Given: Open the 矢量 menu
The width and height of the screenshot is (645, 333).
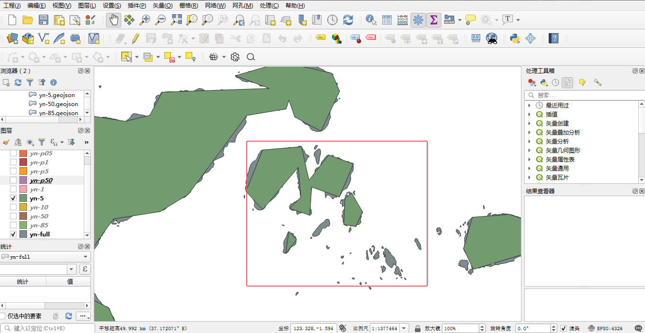Looking at the screenshot, I should (x=162, y=6).
